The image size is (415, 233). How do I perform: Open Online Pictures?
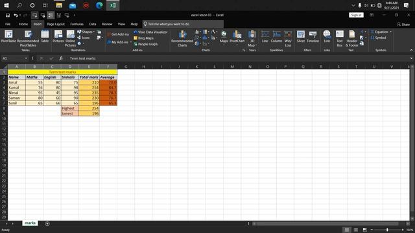(71, 38)
